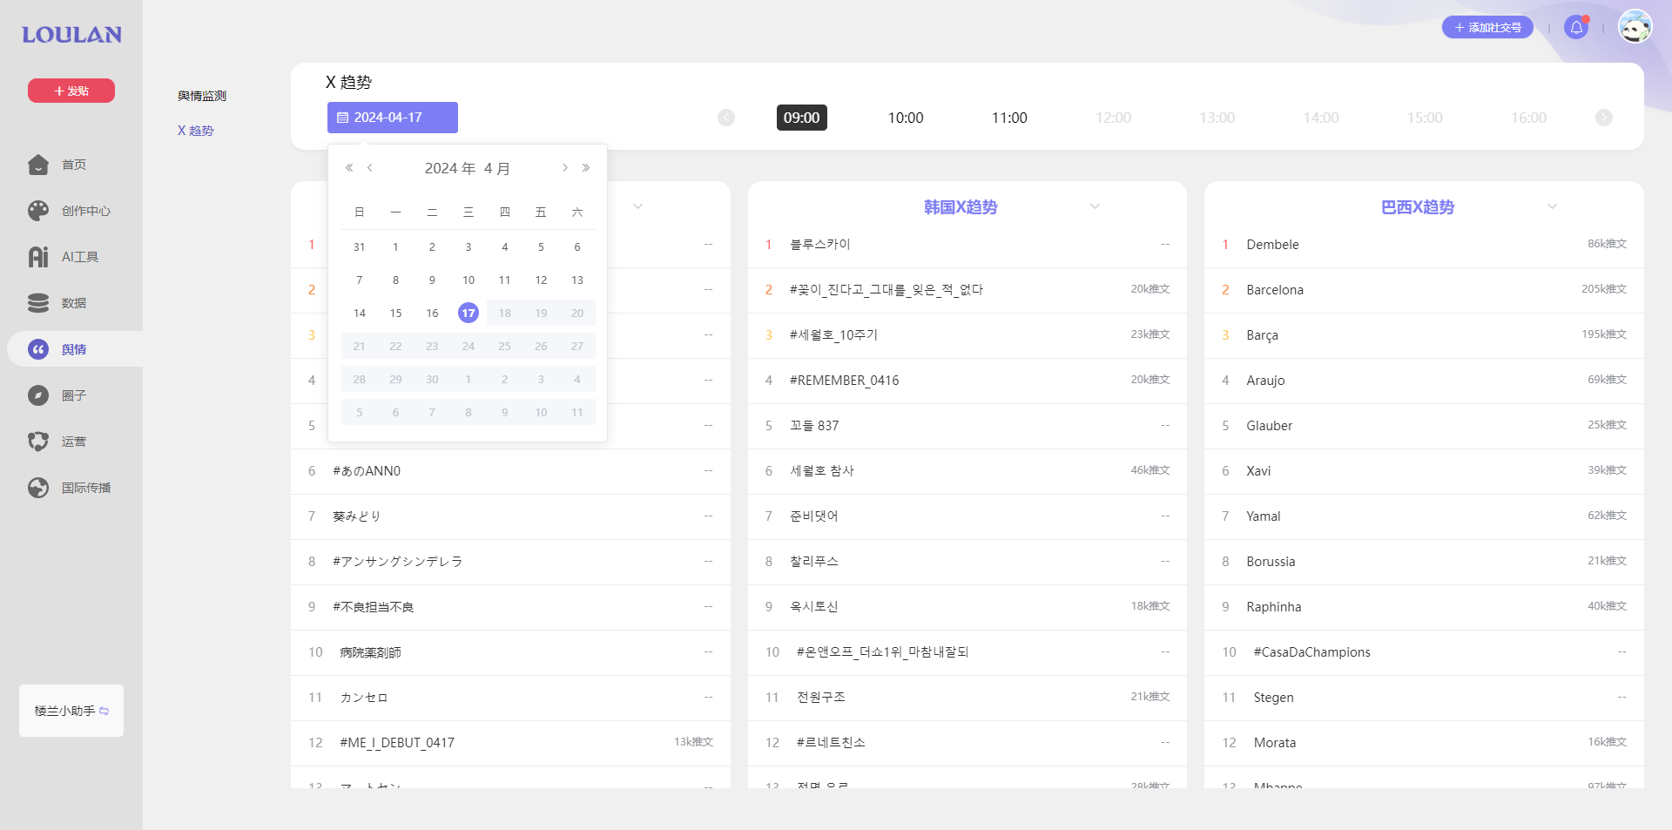This screenshot has width=1672, height=830.
Task: Pick April 16 in the calendar
Action: (x=432, y=313)
